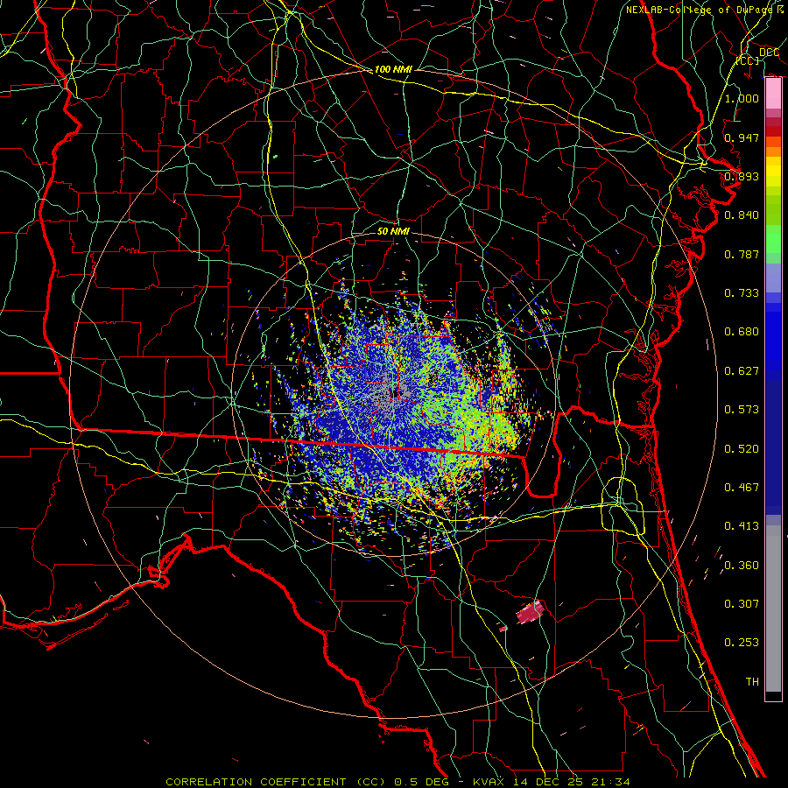Click the Correlation Coefficient KVAX caption text
The width and height of the screenshot is (788, 788).
[398, 782]
